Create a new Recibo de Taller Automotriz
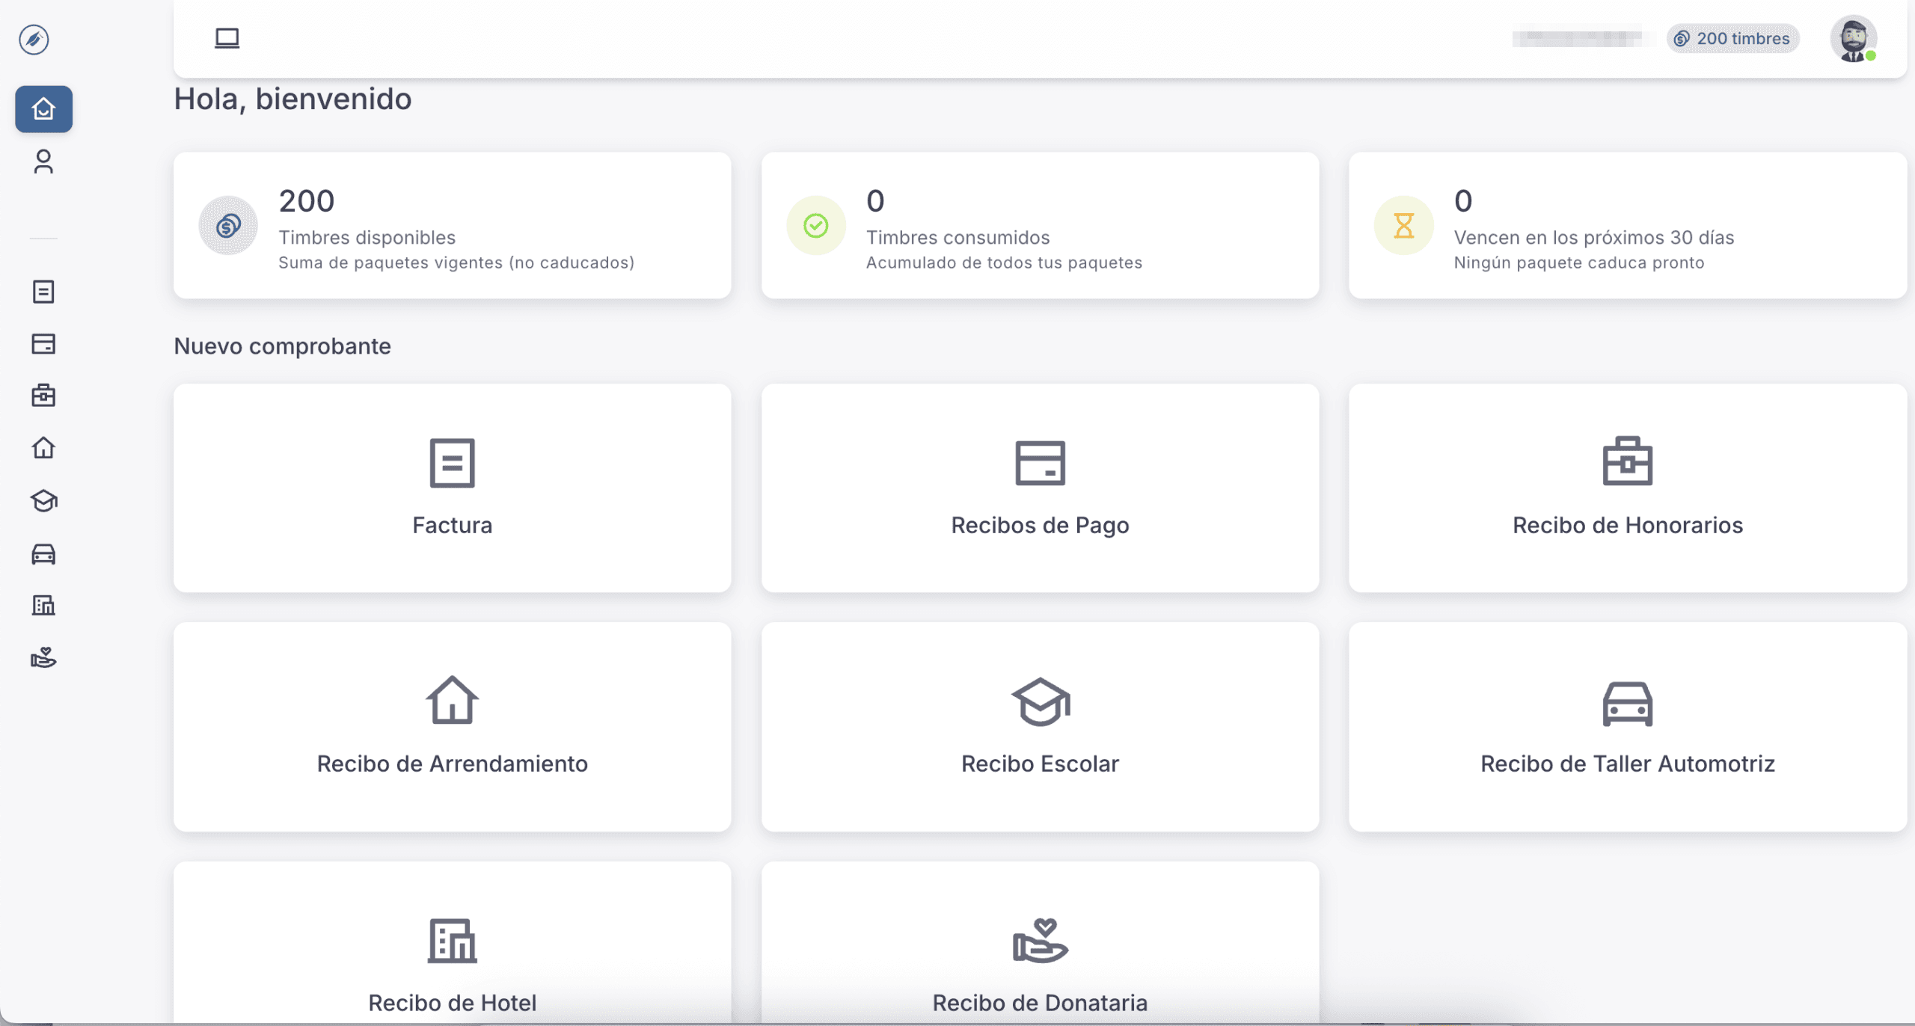Viewport: 1915px width, 1026px height. click(x=1627, y=727)
